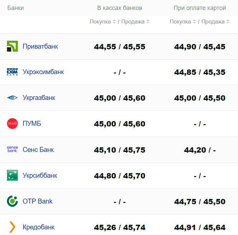Click the Укрэксимбанк EXIM logo icon

pyautogui.click(x=12, y=72)
